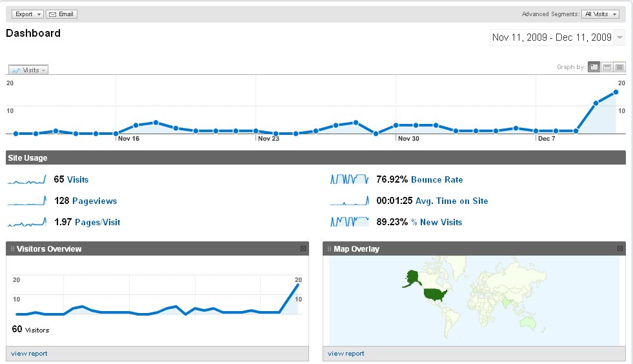Open view report under Map Overlay
The image size is (633, 364).
coord(346,354)
